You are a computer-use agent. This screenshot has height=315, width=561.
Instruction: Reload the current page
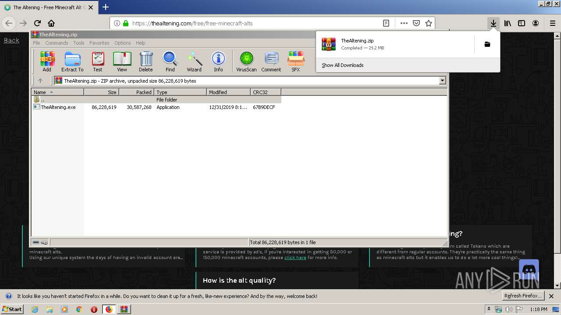[37, 23]
